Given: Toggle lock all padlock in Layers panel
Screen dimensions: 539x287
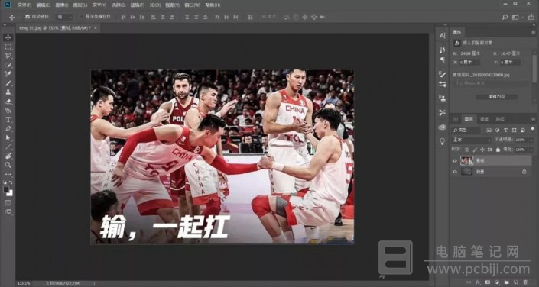Looking at the screenshot, I should pyautogui.click(x=498, y=150).
